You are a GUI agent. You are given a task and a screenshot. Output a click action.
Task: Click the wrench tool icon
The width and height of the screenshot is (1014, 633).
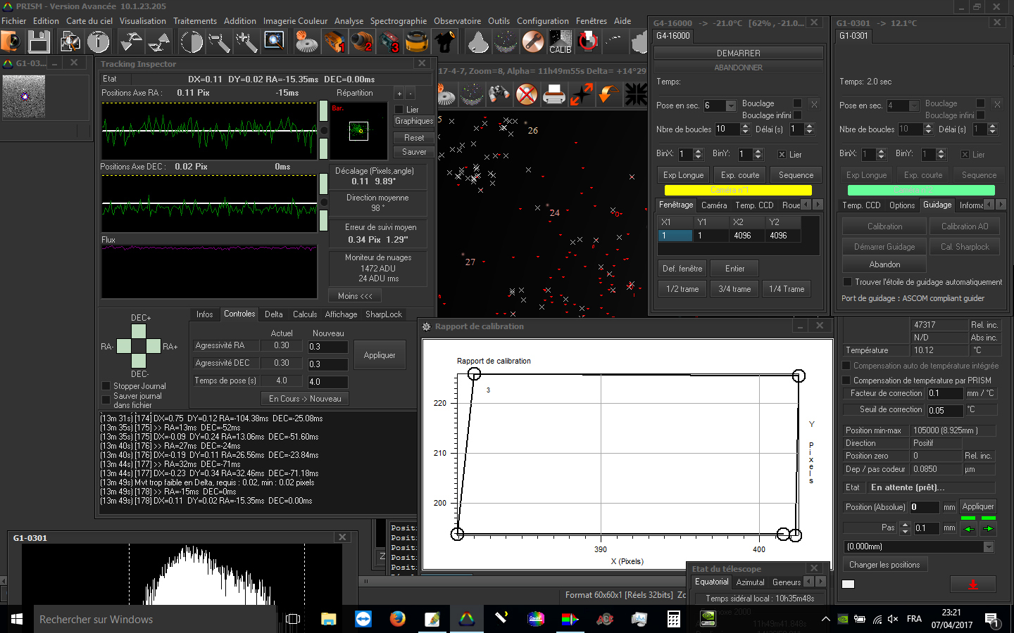[x=532, y=42]
